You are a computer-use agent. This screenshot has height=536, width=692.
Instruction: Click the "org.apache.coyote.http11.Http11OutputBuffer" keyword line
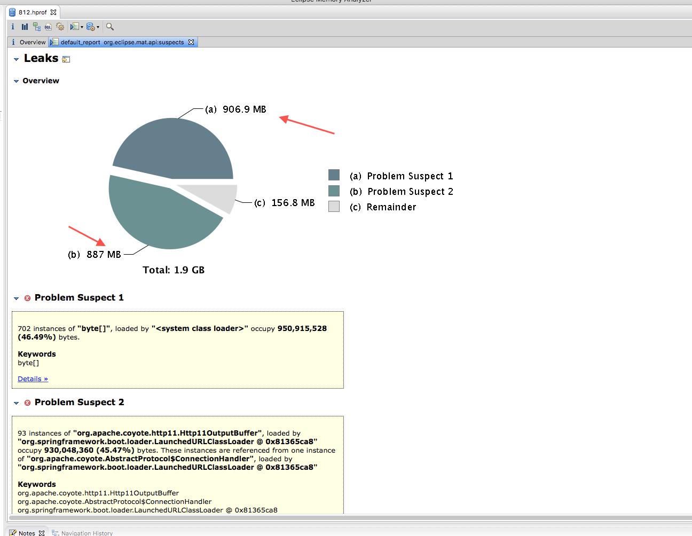point(98,493)
